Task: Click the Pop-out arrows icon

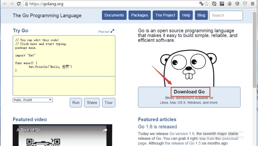Action: (112, 31)
